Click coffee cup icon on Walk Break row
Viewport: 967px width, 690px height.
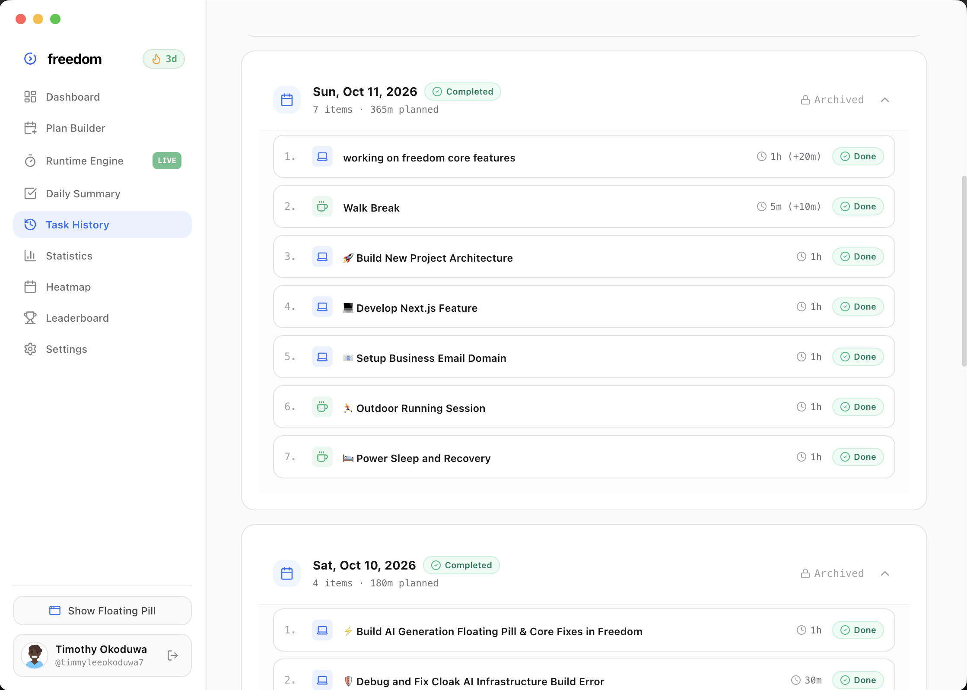click(322, 206)
